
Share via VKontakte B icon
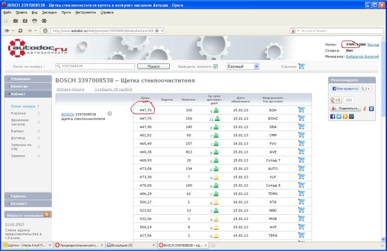371,108
